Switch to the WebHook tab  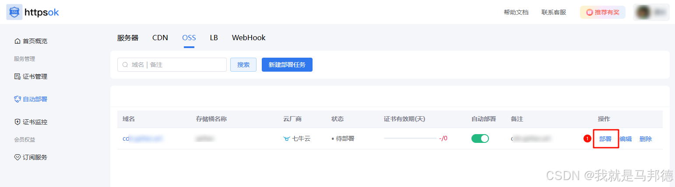249,38
